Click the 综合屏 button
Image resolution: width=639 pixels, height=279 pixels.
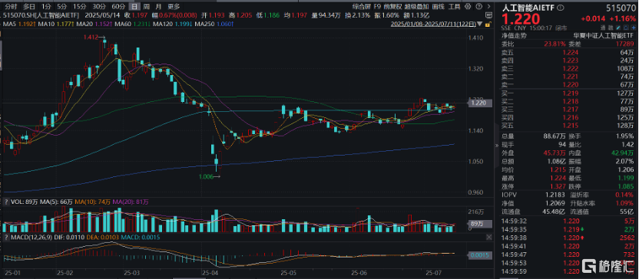[362, 6]
